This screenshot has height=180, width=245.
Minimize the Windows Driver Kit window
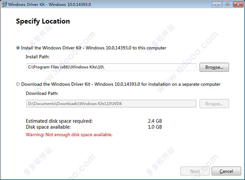(x=216, y=4)
